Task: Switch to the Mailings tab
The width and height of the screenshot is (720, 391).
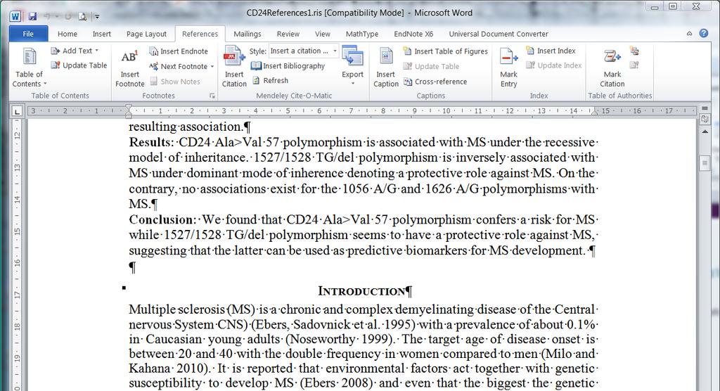Action: pos(247,34)
